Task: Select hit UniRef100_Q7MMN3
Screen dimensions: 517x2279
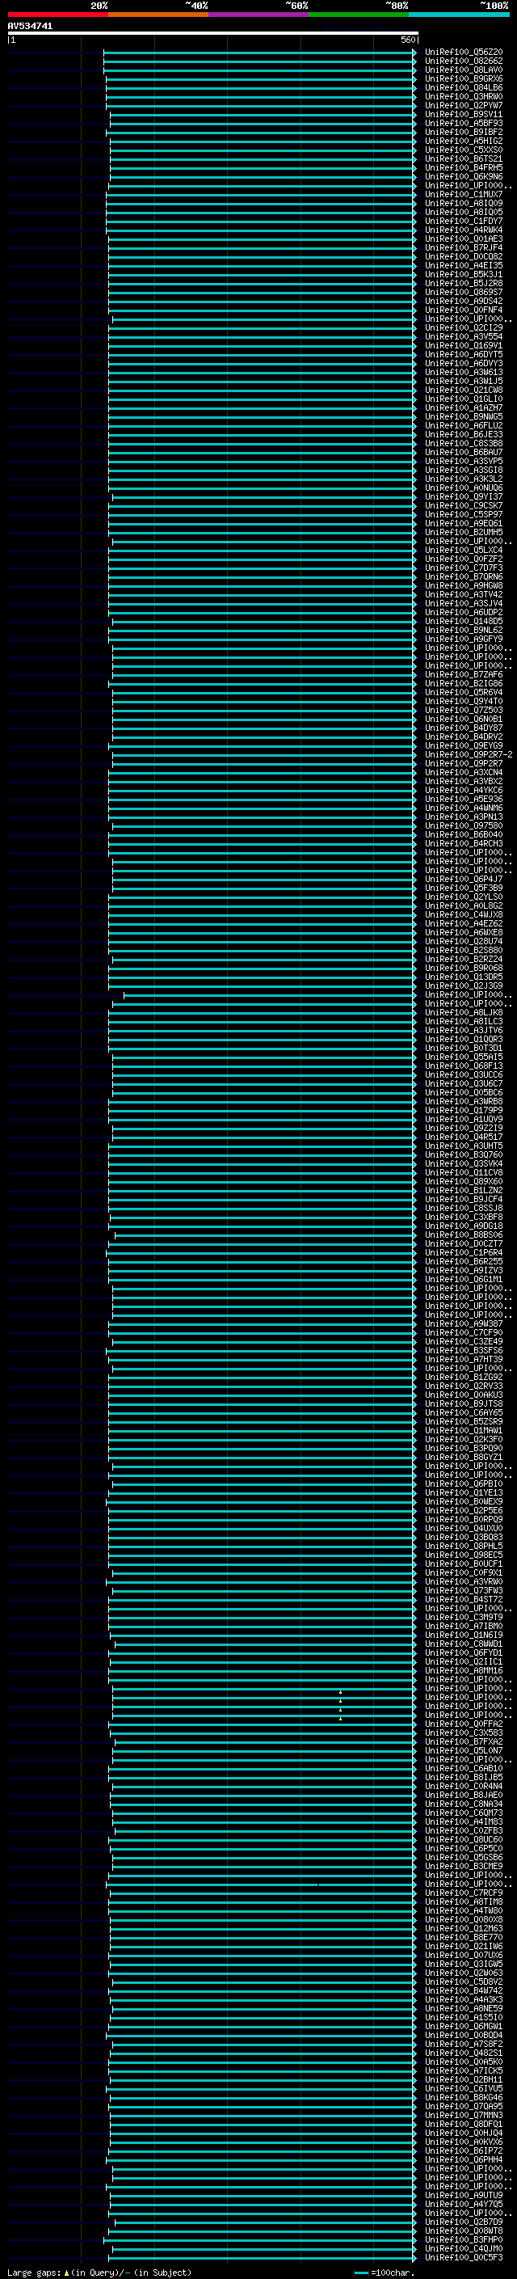Action: tap(464, 2114)
